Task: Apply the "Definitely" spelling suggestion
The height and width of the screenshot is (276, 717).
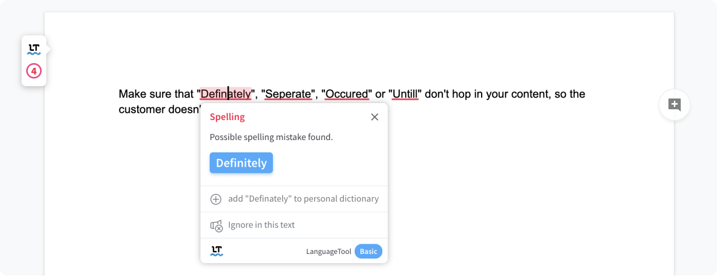Action: (241, 163)
